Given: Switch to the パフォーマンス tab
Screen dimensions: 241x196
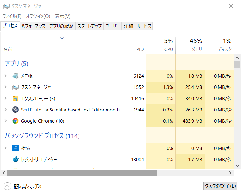Looking at the screenshot, I should click(33, 26).
